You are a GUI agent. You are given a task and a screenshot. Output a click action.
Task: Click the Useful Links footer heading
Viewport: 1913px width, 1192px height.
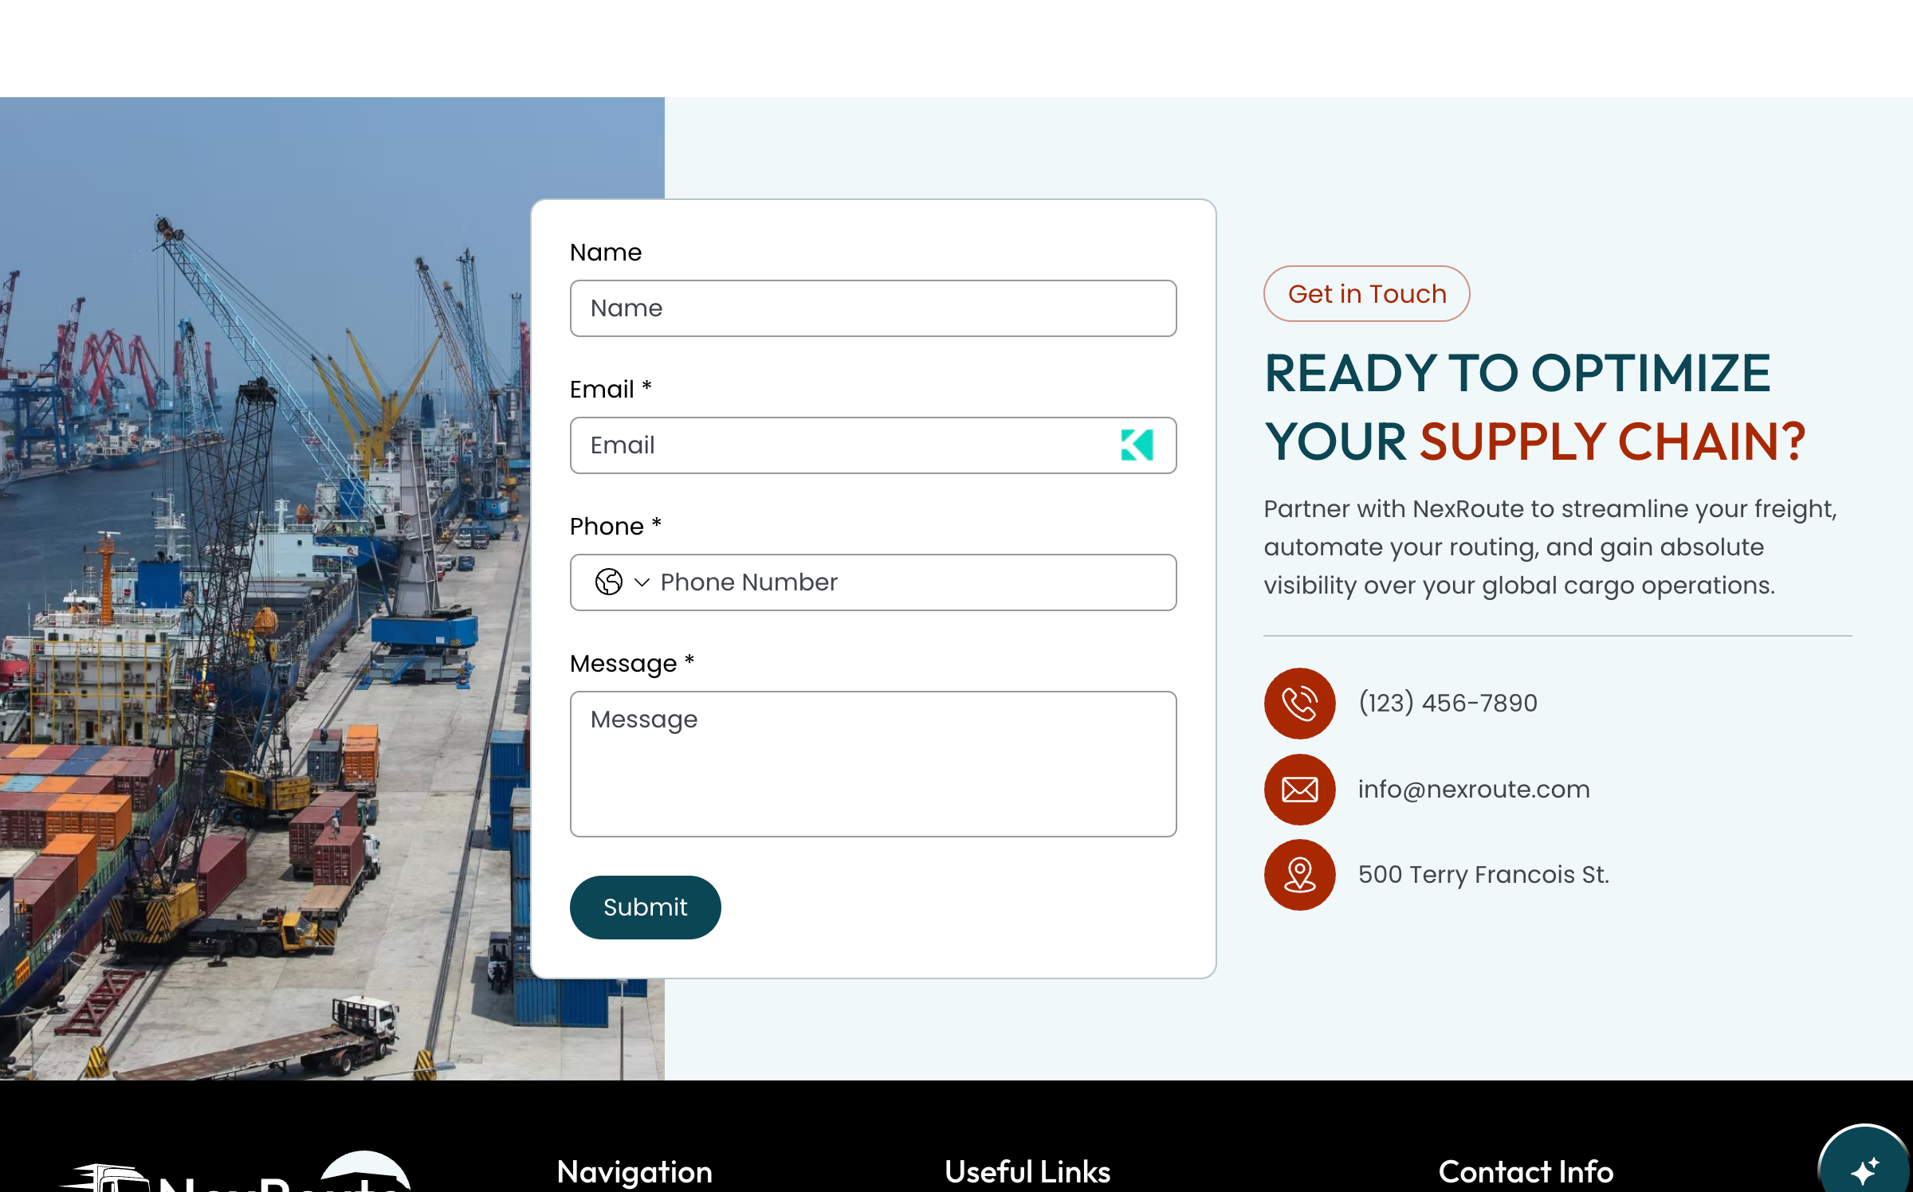1027,1171
